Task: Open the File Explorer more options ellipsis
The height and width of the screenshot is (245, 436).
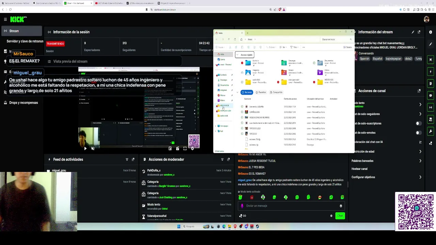Action: tap(303, 47)
